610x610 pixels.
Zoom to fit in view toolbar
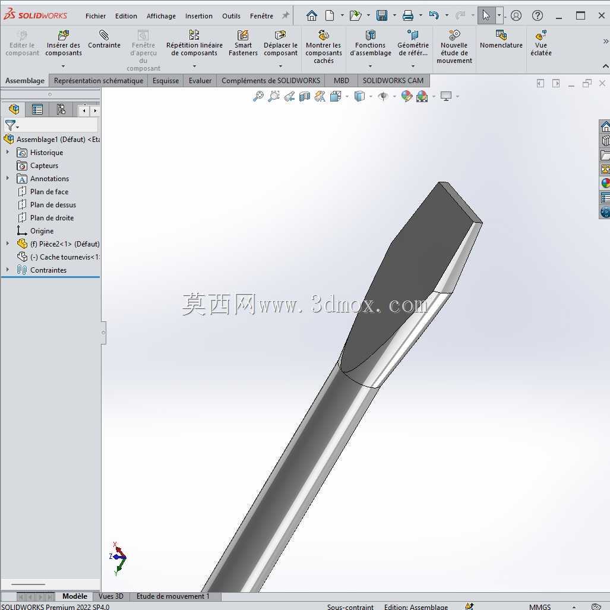coord(258,96)
